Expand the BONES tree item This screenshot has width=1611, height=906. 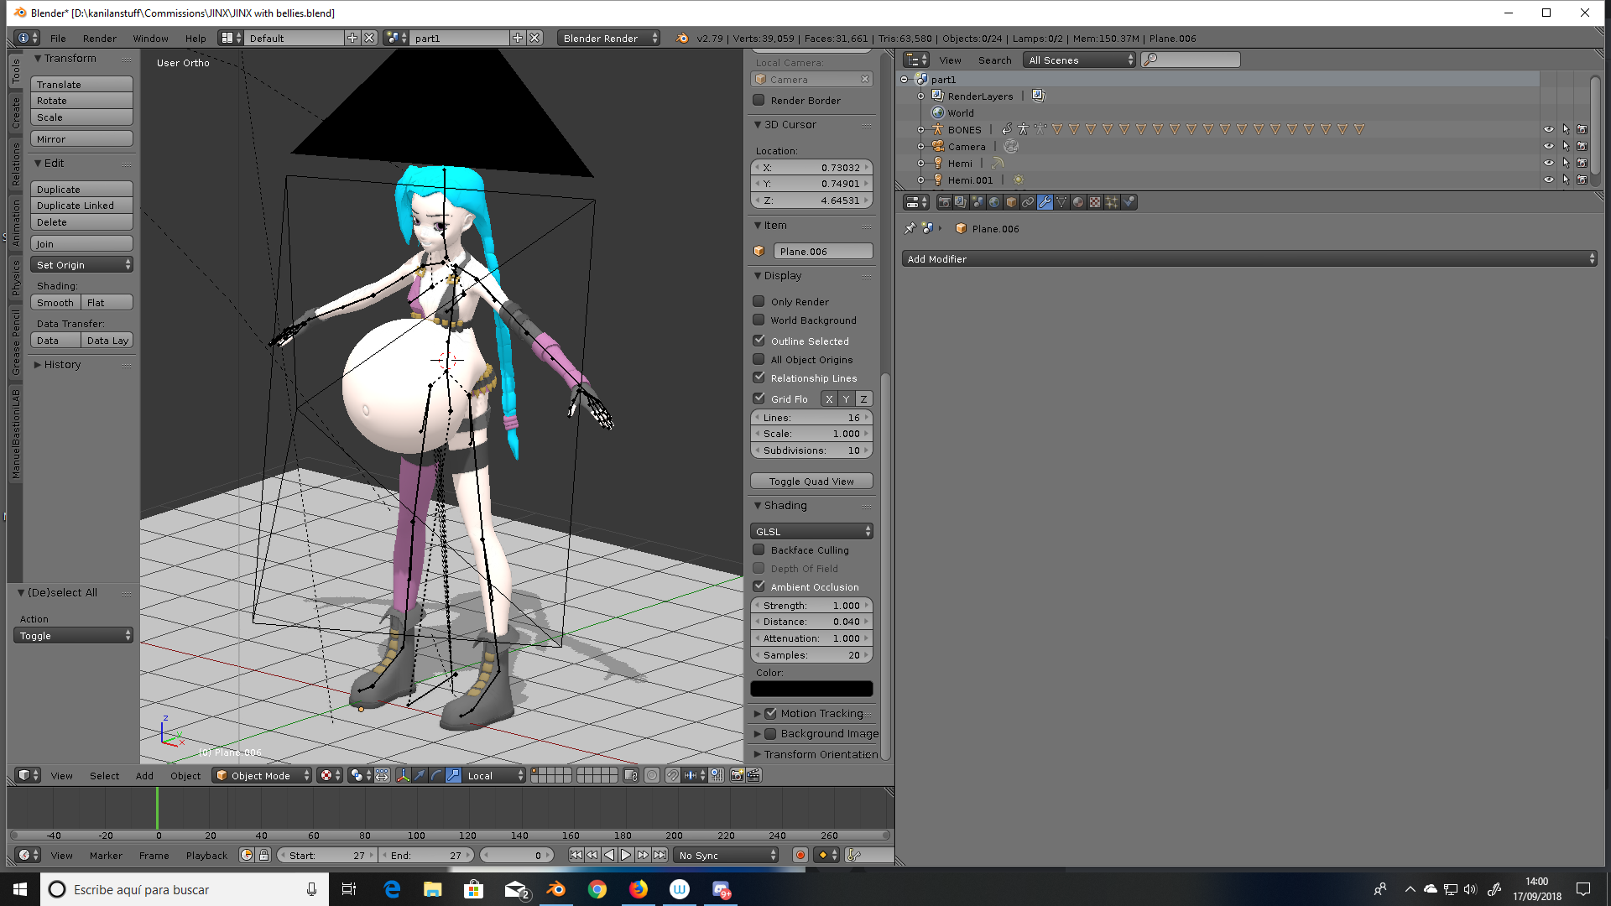click(920, 130)
